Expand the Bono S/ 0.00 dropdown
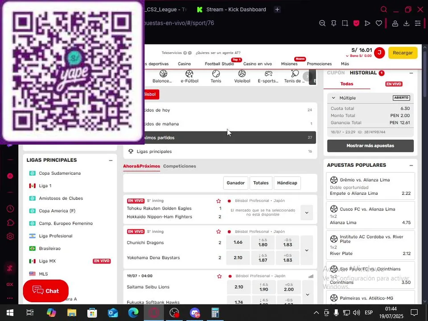 [x=358, y=56]
